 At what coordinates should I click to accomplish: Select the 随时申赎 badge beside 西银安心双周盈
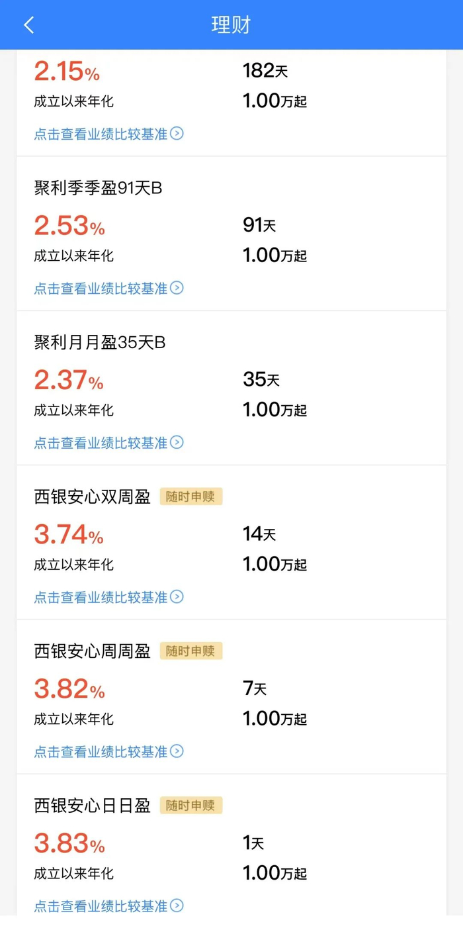pos(191,496)
